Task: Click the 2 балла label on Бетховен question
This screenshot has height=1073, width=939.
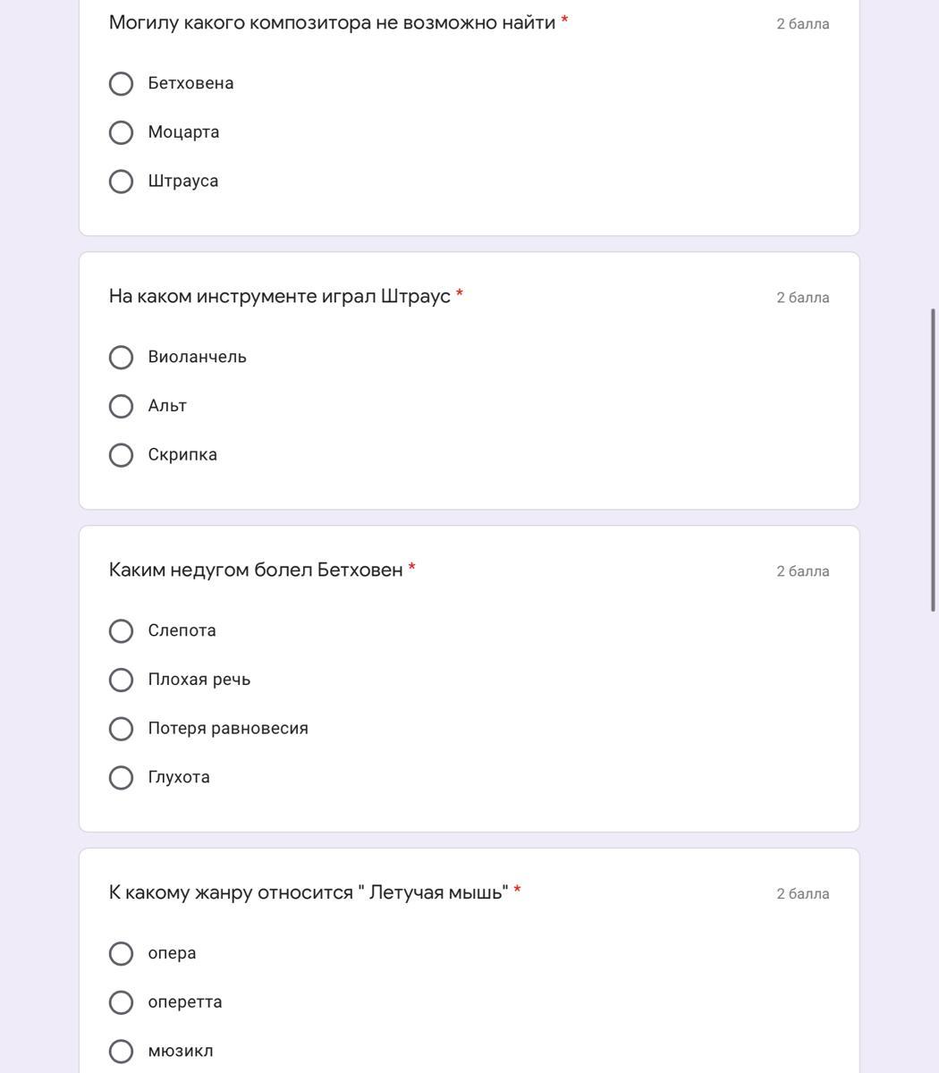Action: coord(802,571)
